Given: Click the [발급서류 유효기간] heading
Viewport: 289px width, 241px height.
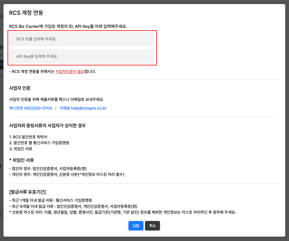Looking at the screenshot, I should click(27, 192).
